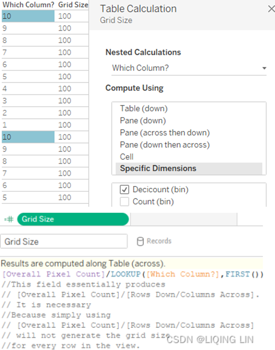Viewport: 275px width, 350px height.
Task: Click 'Results are computed along Table (across)' message
Action: coord(83,264)
